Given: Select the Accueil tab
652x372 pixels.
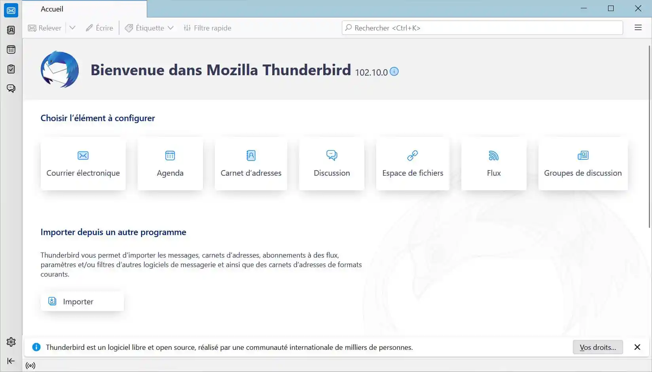Looking at the screenshot, I should pyautogui.click(x=85, y=9).
